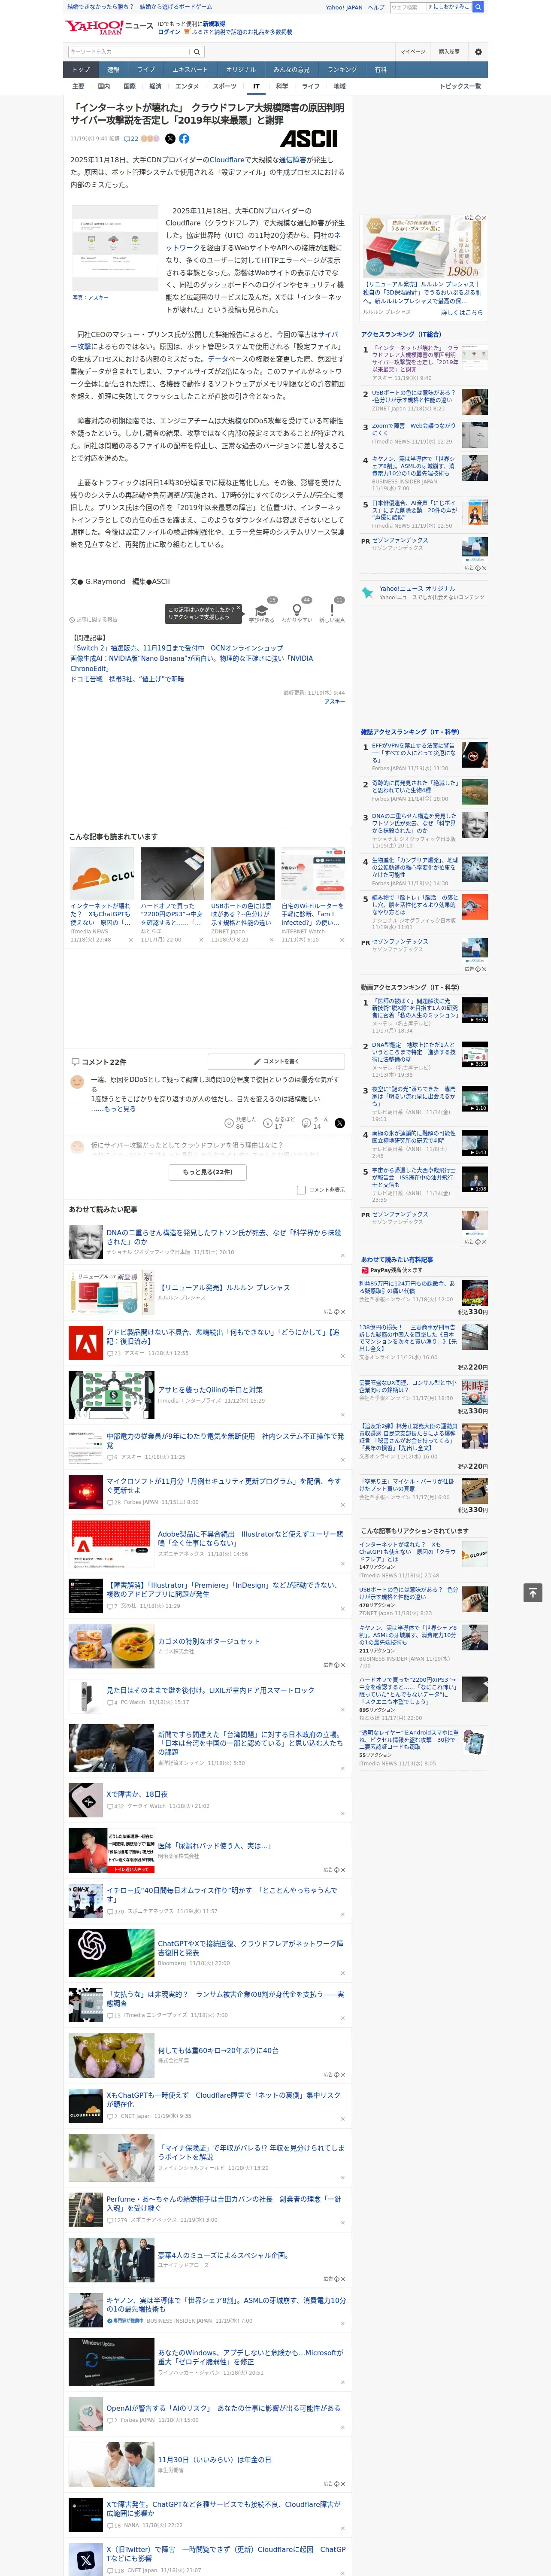Click the ログイン link

click(169, 32)
